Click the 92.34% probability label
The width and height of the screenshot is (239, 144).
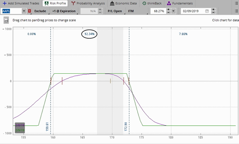pos(89,34)
